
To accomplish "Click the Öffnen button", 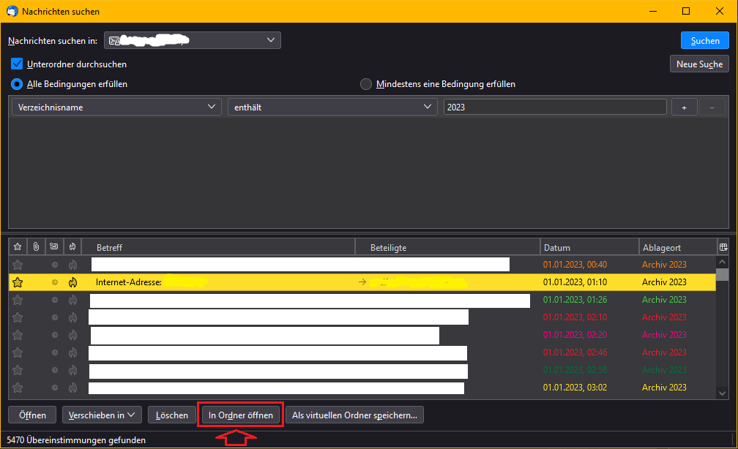I will point(32,415).
